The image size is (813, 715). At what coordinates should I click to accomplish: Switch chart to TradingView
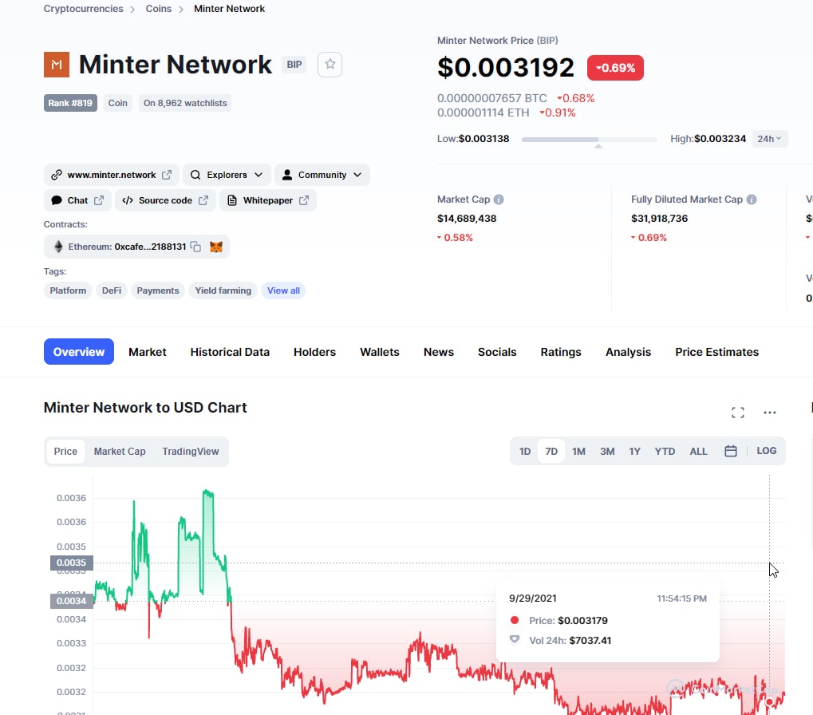191,452
